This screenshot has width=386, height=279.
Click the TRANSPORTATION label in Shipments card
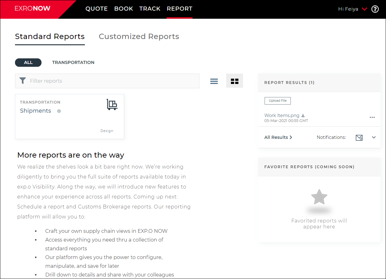click(40, 102)
